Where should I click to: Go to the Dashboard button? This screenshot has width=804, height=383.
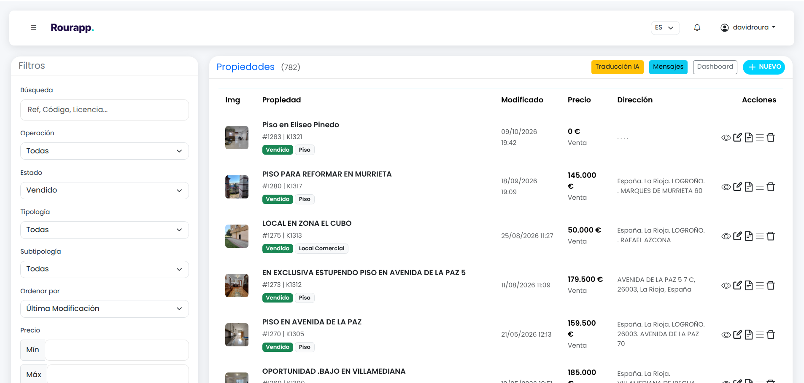pos(715,67)
